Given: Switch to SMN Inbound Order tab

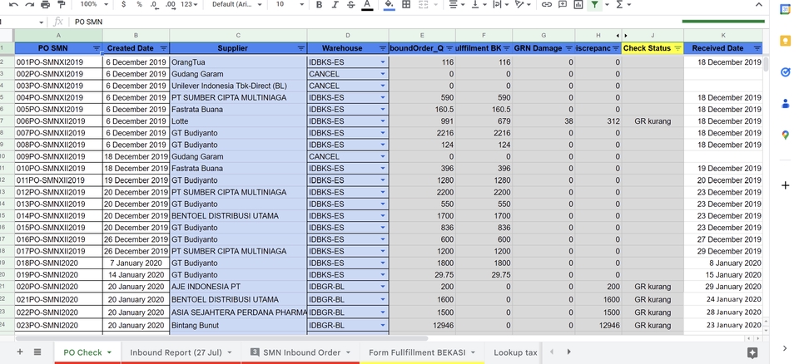Looking at the screenshot, I should [x=301, y=352].
